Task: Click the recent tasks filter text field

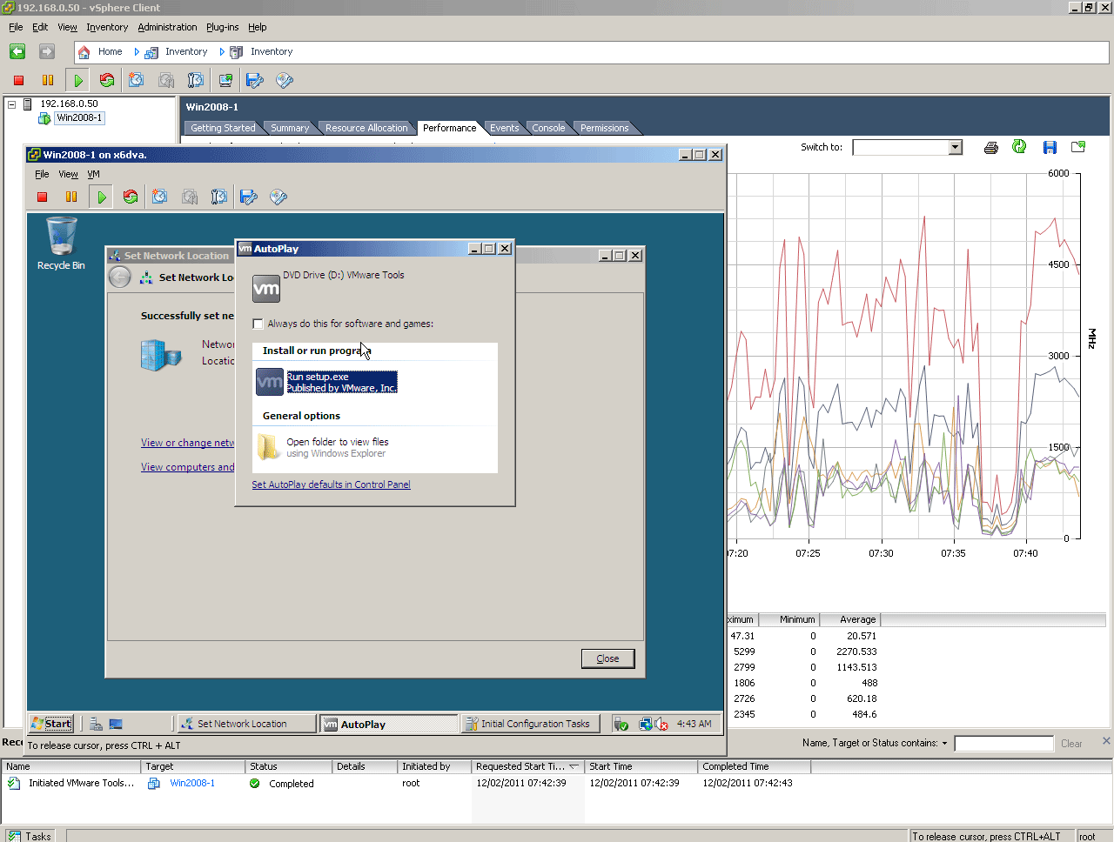Action: (x=1003, y=744)
